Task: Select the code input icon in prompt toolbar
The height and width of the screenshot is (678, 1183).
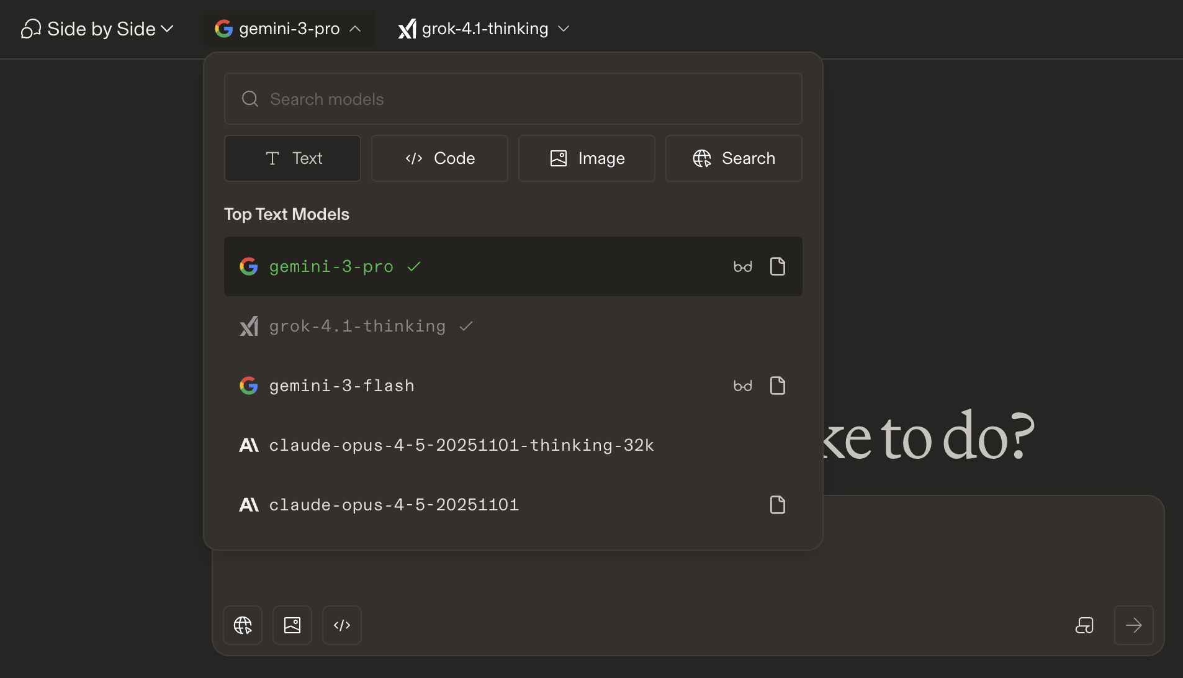Action: click(x=341, y=625)
